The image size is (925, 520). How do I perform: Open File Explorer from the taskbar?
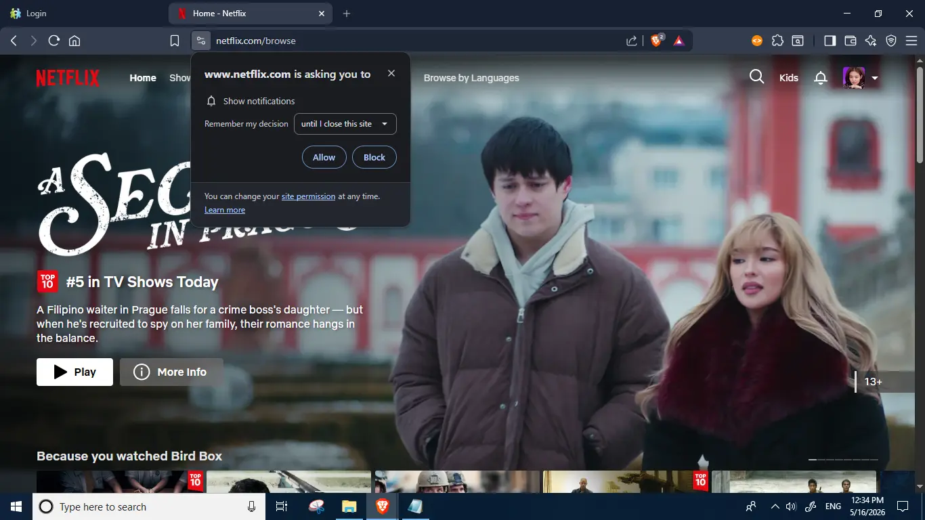click(349, 506)
